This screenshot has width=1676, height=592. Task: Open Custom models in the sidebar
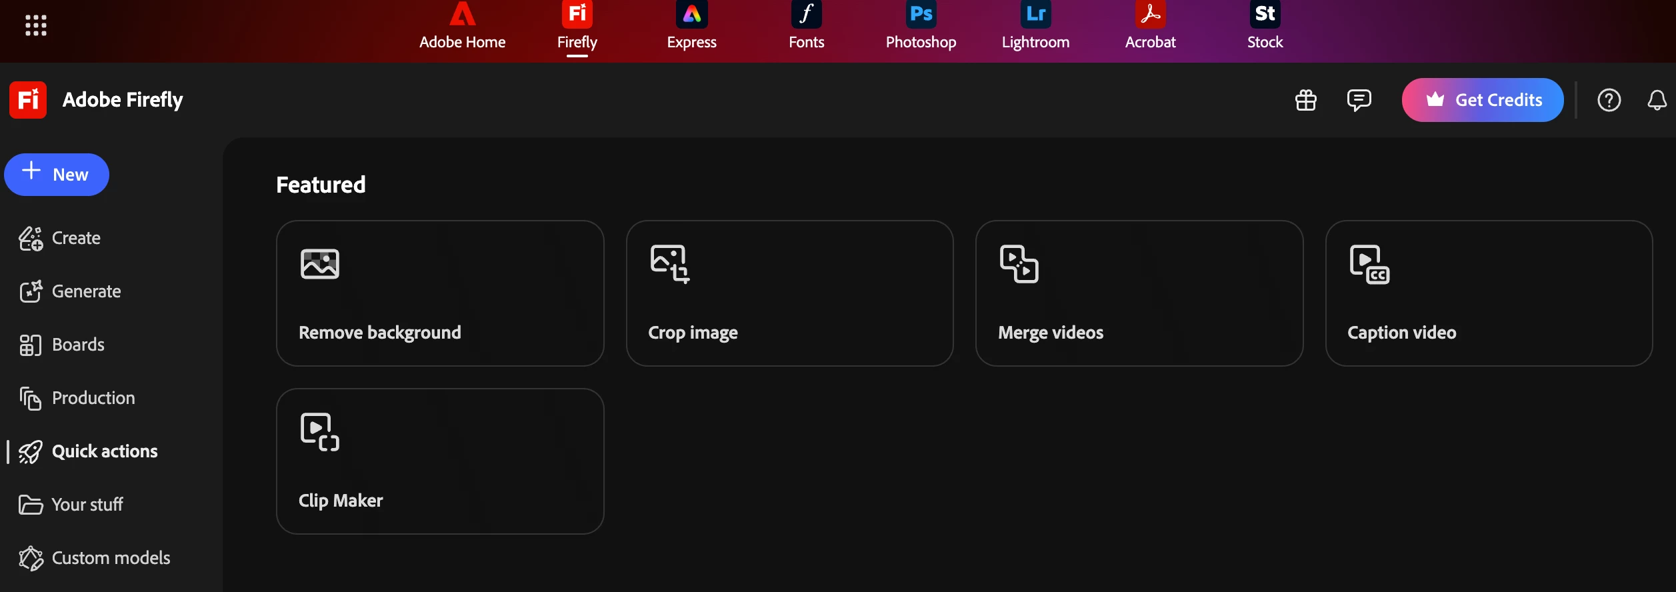(95, 558)
